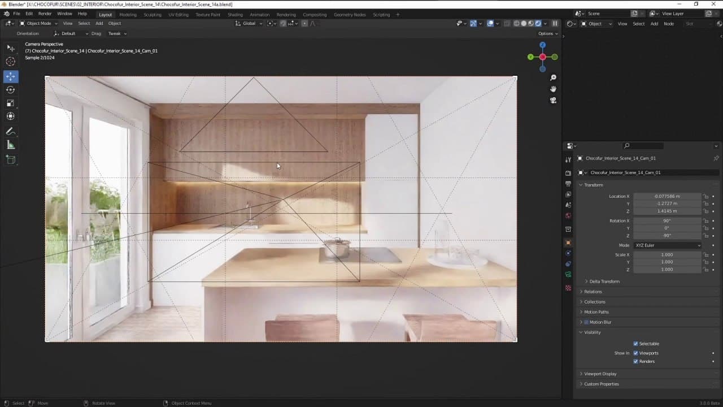
Task: Open the Global transform orientation dropdown
Action: tap(250, 24)
